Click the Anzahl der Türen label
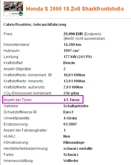 [18, 100]
